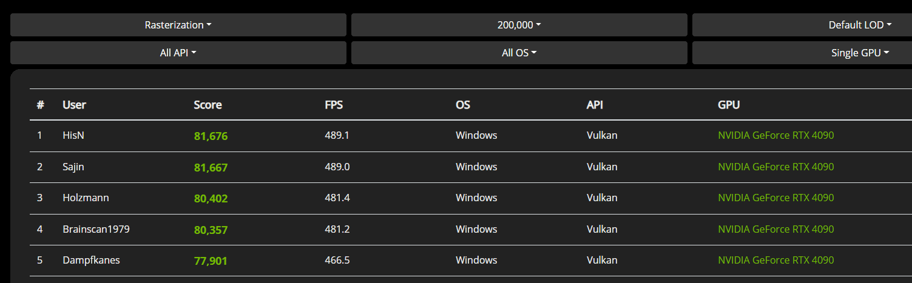Click the top score 81,676

(211, 136)
